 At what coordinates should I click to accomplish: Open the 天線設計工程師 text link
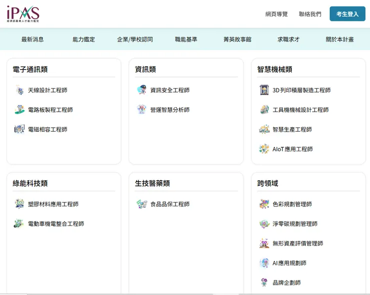(x=47, y=90)
